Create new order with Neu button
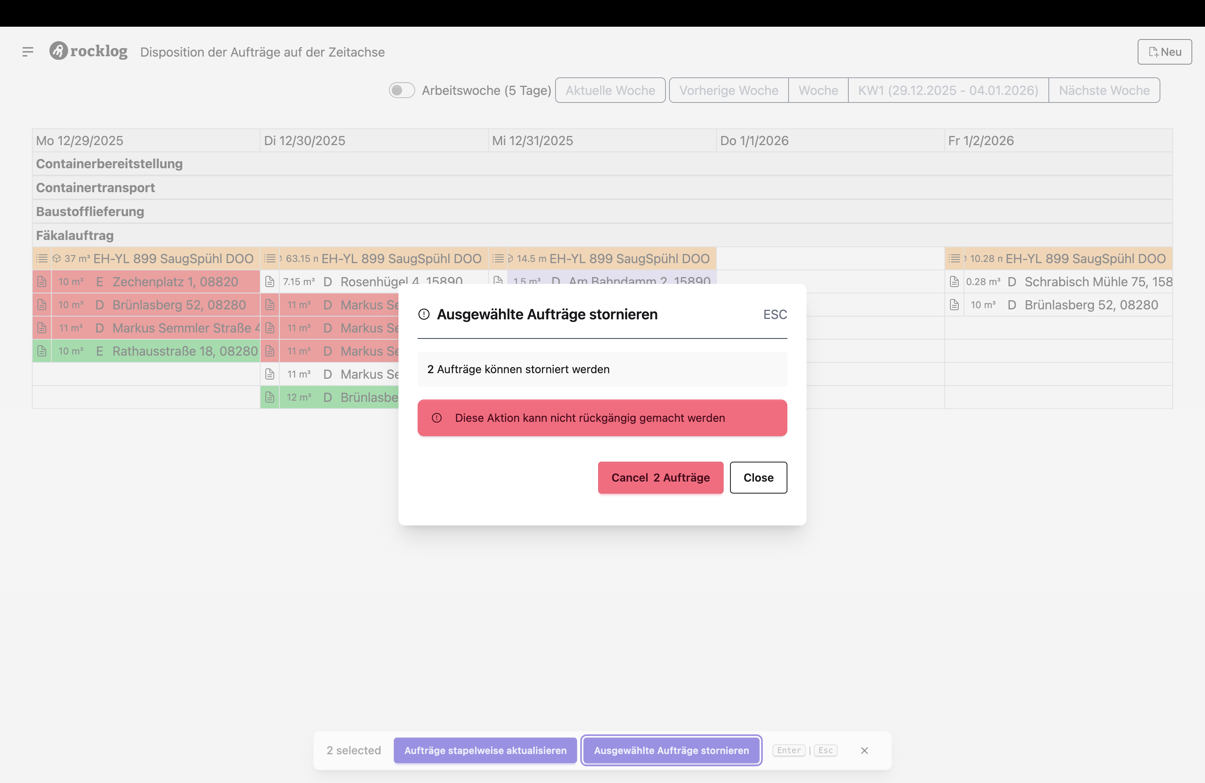Viewport: 1205px width, 783px height. 1164,52
